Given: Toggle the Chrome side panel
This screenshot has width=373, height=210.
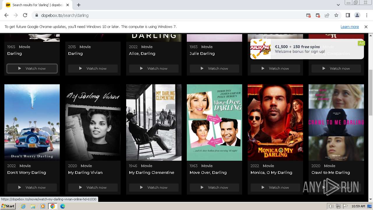Looking at the screenshot, I should 348,15.
